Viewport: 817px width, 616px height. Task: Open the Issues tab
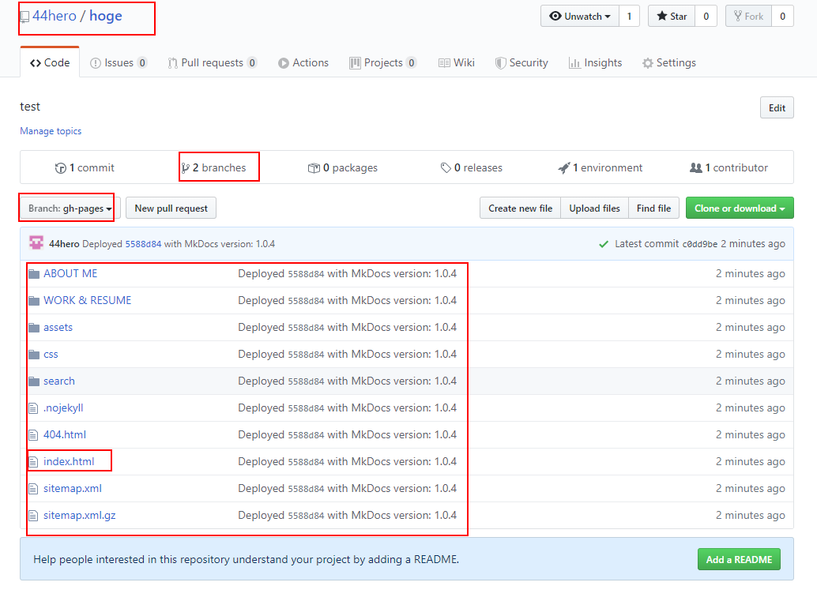click(x=119, y=62)
